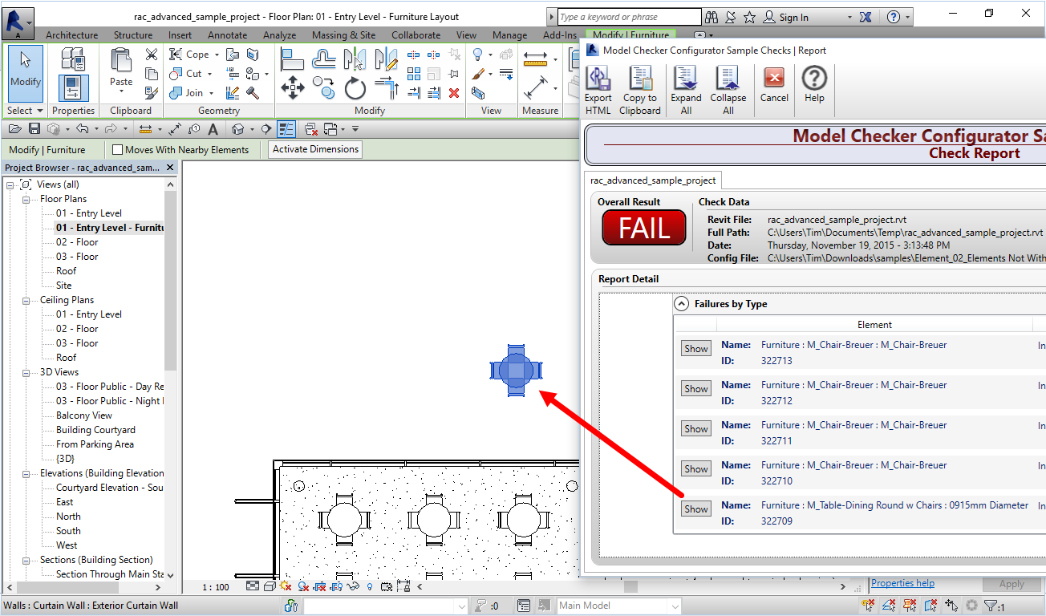Click Export HTML in the Model Checker report
The image size is (1046, 616).
(x=598, y=88)
